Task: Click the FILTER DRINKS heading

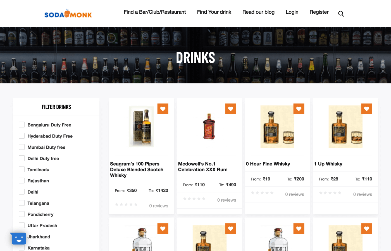Action: 56,107
